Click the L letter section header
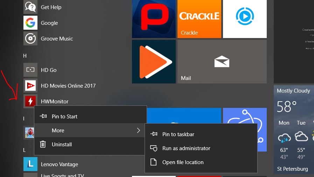Screen dimensions: 314x177 pos(24,150)
